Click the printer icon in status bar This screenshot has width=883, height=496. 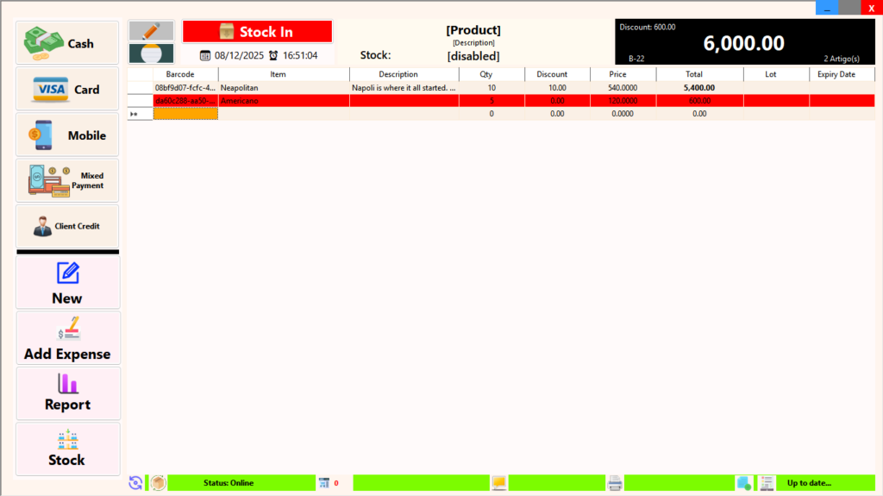pos(615,482)
